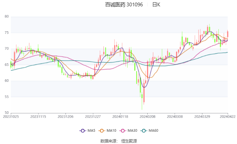Viewport: 237px width, 144px height.
Task: Click the x-axis date label 20231025
Action: click(11, 116)
